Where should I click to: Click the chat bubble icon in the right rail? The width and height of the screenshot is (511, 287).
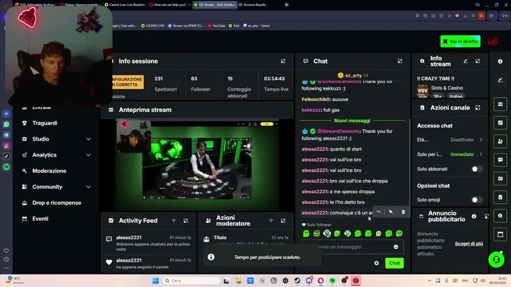tap(500, 160)
